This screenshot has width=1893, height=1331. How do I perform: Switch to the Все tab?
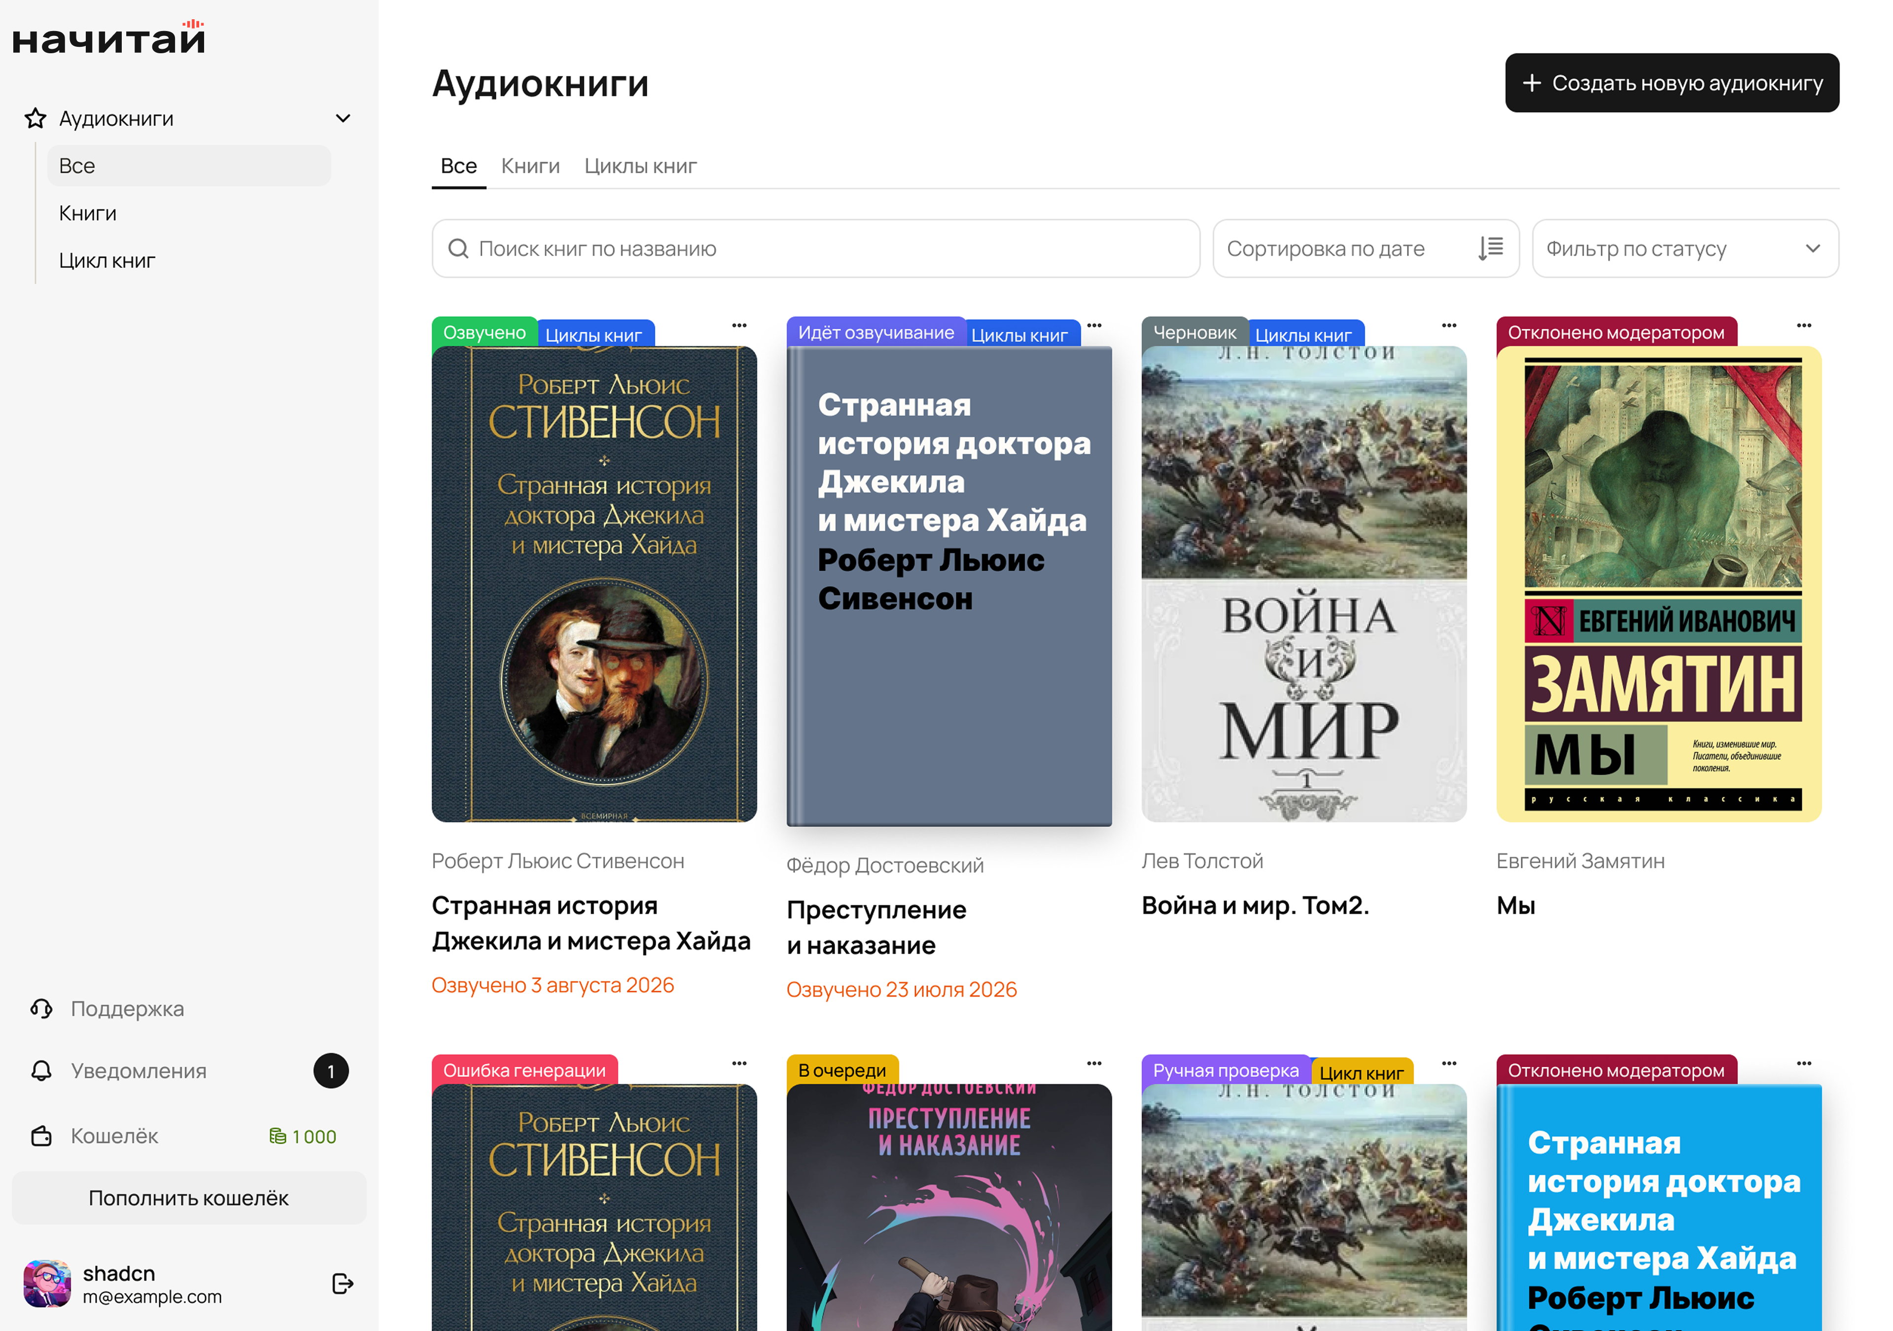coord(458,166)
